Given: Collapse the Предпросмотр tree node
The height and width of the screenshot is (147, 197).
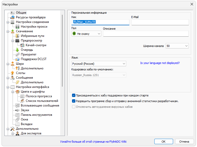Looking at the screenshot, I should tap(13, 41).
